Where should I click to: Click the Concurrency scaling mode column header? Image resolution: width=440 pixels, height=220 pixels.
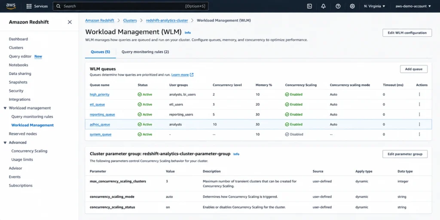point(350,85)
